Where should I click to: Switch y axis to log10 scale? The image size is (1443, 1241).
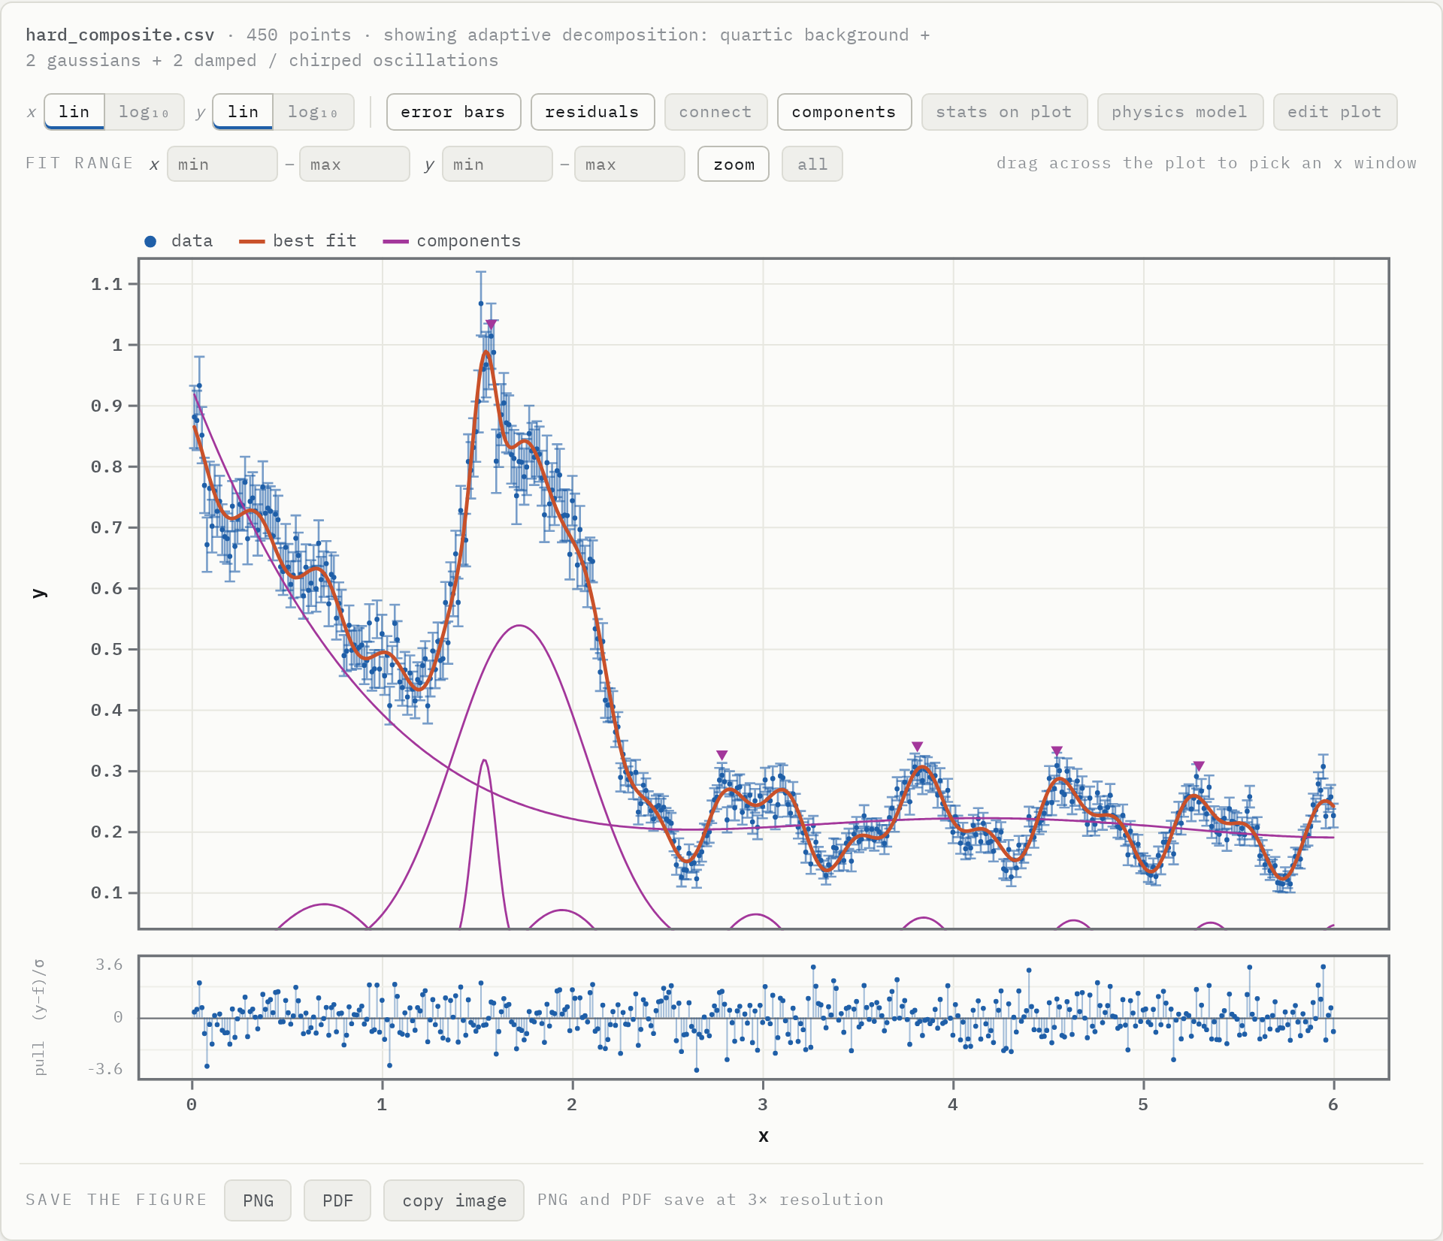313,112
